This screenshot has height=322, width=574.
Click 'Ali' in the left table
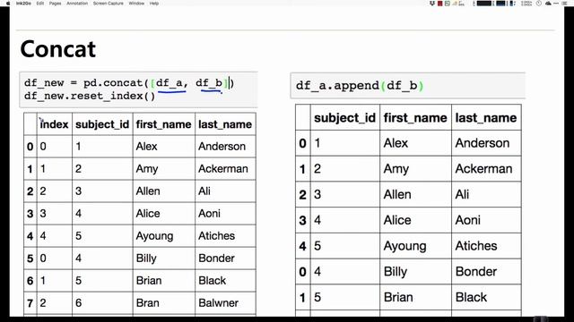point(204,191)
